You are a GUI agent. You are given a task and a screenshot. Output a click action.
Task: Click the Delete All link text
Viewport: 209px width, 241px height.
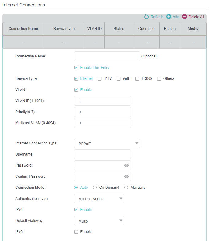point(196,17)
